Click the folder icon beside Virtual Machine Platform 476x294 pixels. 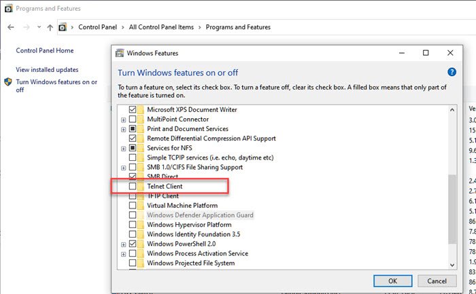pyautogui.click(x=141, y=205)
